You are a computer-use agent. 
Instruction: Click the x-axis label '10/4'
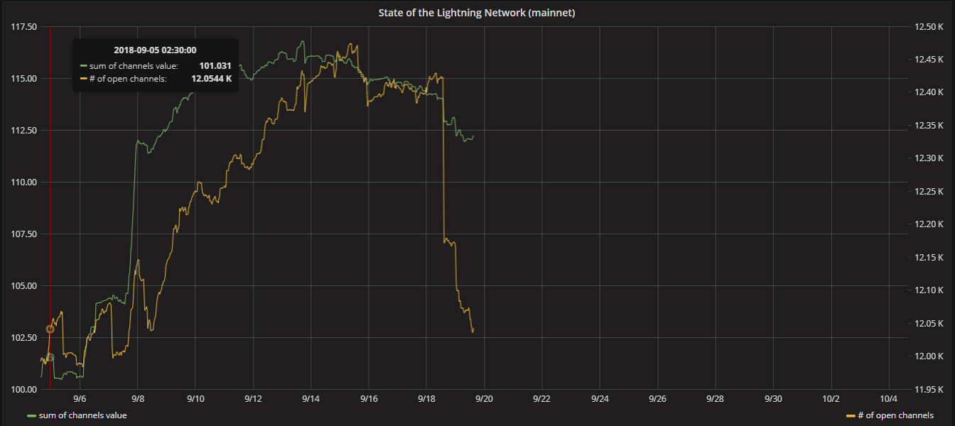pos(888,399)
